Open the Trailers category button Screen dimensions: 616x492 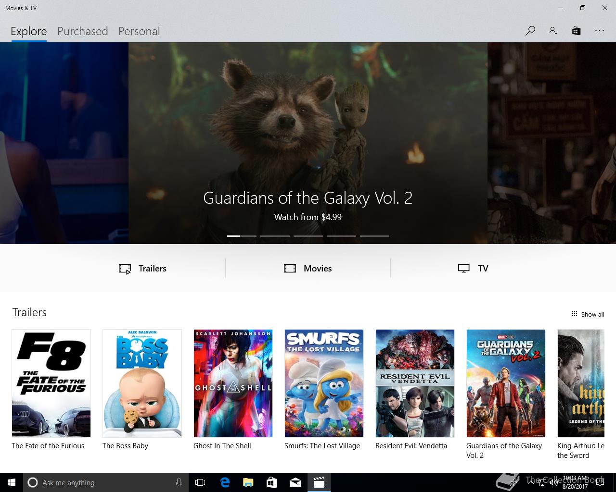click(x=142, y=269)
